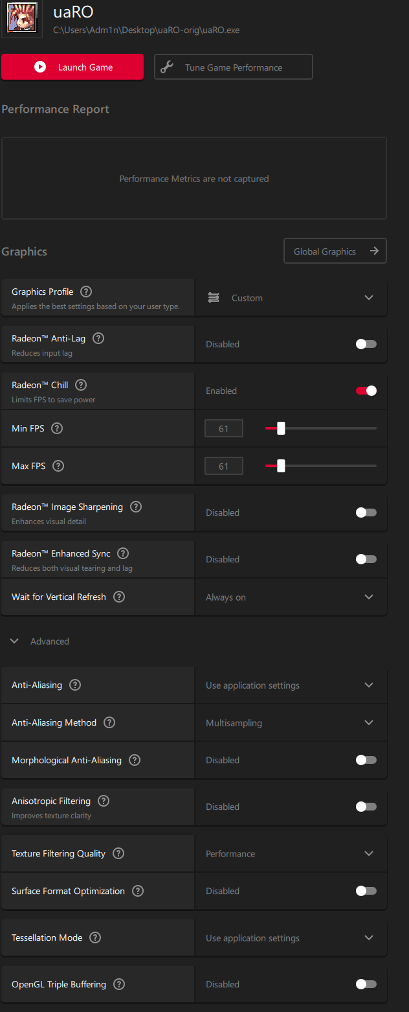Show the help icon for Radeon Chill
Image resolution: width=409 pixels, height=1012 pixels.
81,385
